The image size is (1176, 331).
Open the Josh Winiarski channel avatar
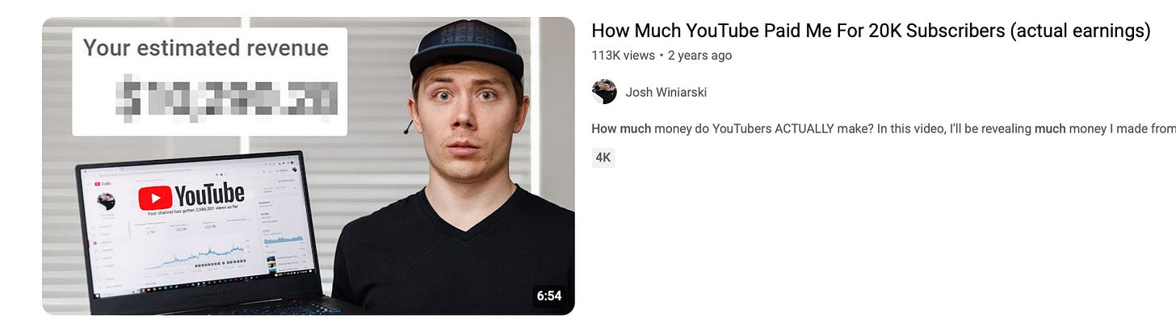click(x=604, y=92)
